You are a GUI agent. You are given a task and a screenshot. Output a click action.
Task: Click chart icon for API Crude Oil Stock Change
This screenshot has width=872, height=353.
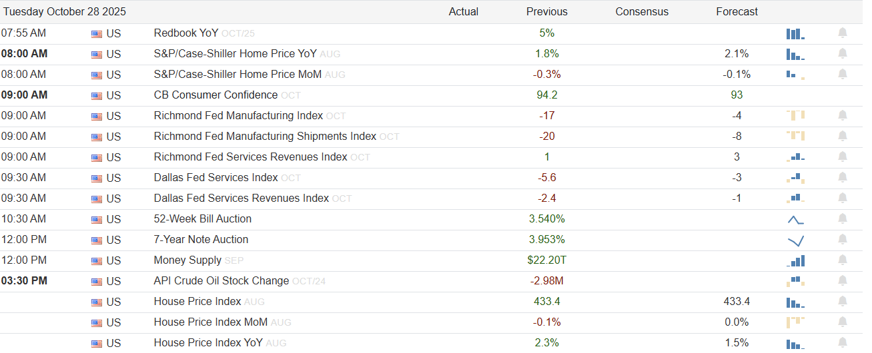pyautogui.click(x=795, y=282)
